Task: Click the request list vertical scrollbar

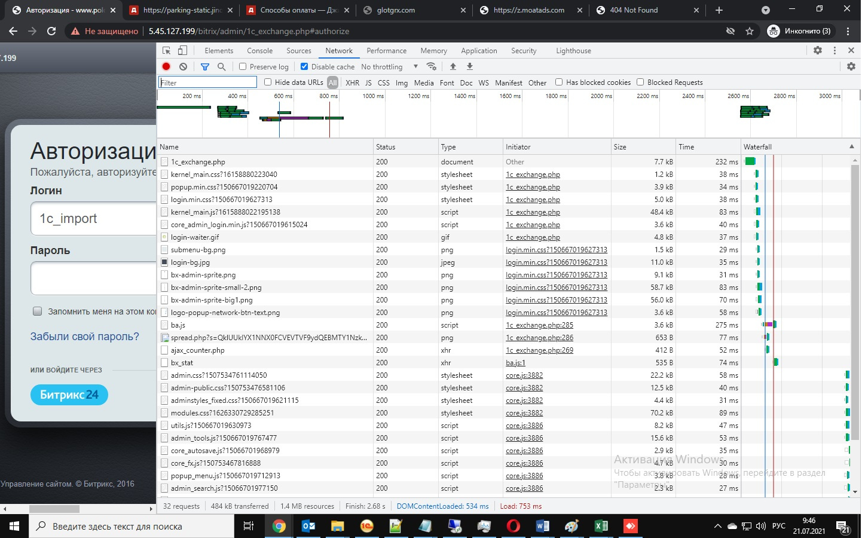Action: pos(855,303)
